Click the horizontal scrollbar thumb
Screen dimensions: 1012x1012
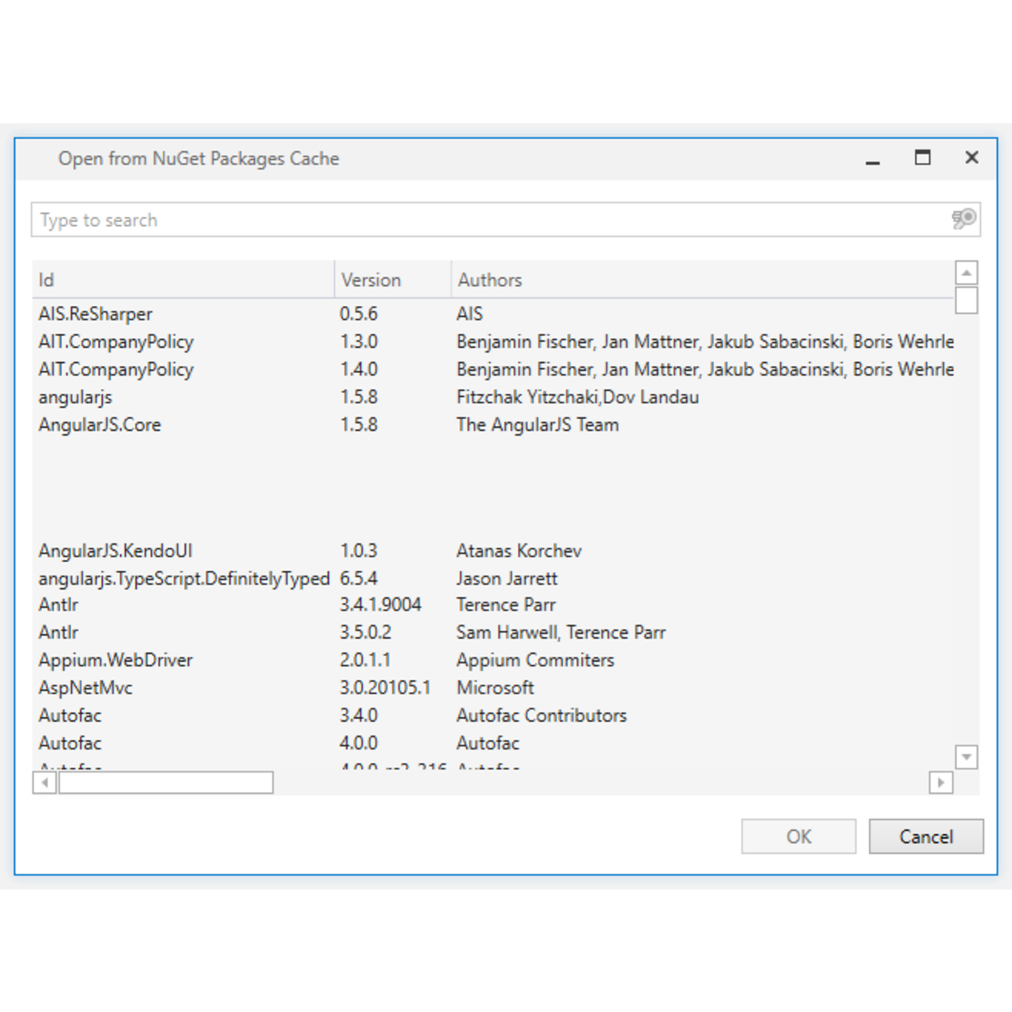(x=166, y=783)
